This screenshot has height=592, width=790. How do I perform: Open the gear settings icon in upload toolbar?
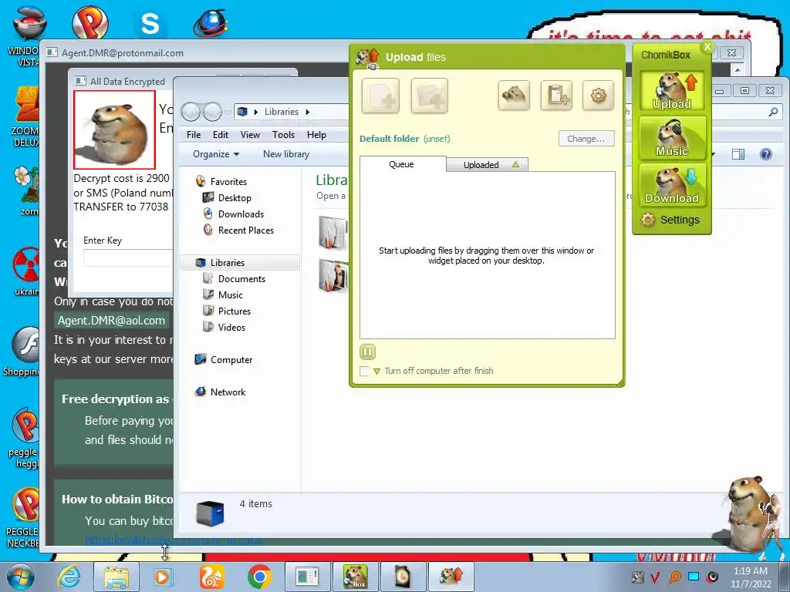(598, 95)
